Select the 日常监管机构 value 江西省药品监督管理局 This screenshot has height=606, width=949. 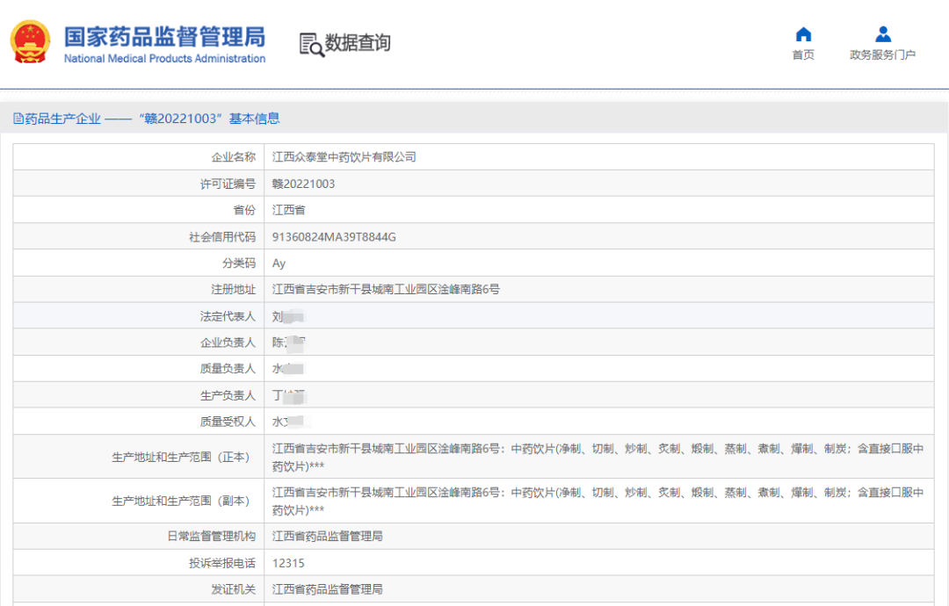327,537
